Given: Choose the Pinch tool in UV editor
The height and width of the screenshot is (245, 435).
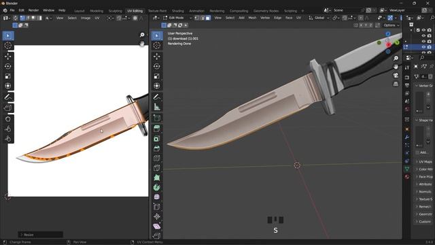Looking at the screenshot, I should pyautogui.click(x=7, y=139).
